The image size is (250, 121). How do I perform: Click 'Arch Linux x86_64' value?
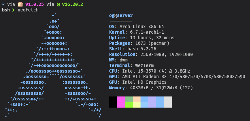pyautogui.click(x=142, y=27)
